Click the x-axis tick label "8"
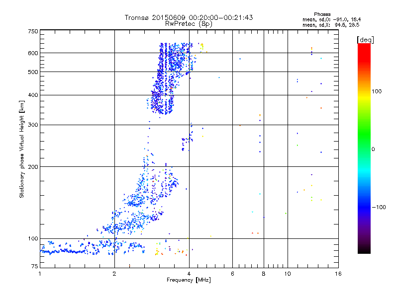This screenshot has height=298, width=398. tap(264, 274)
